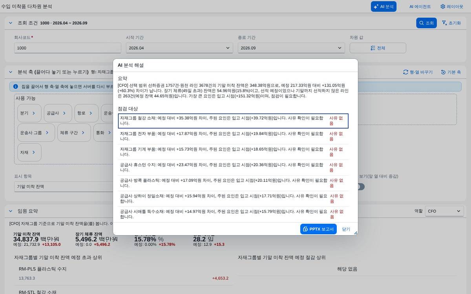Image resolution: width=471 pixels, height=294 pixels.
Task: Open 레이아웃 gear settings
Action: pyautogui.click(x=452, y=7)
